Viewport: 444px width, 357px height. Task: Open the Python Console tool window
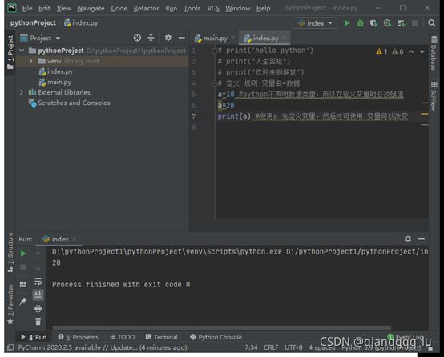(216, 337)
